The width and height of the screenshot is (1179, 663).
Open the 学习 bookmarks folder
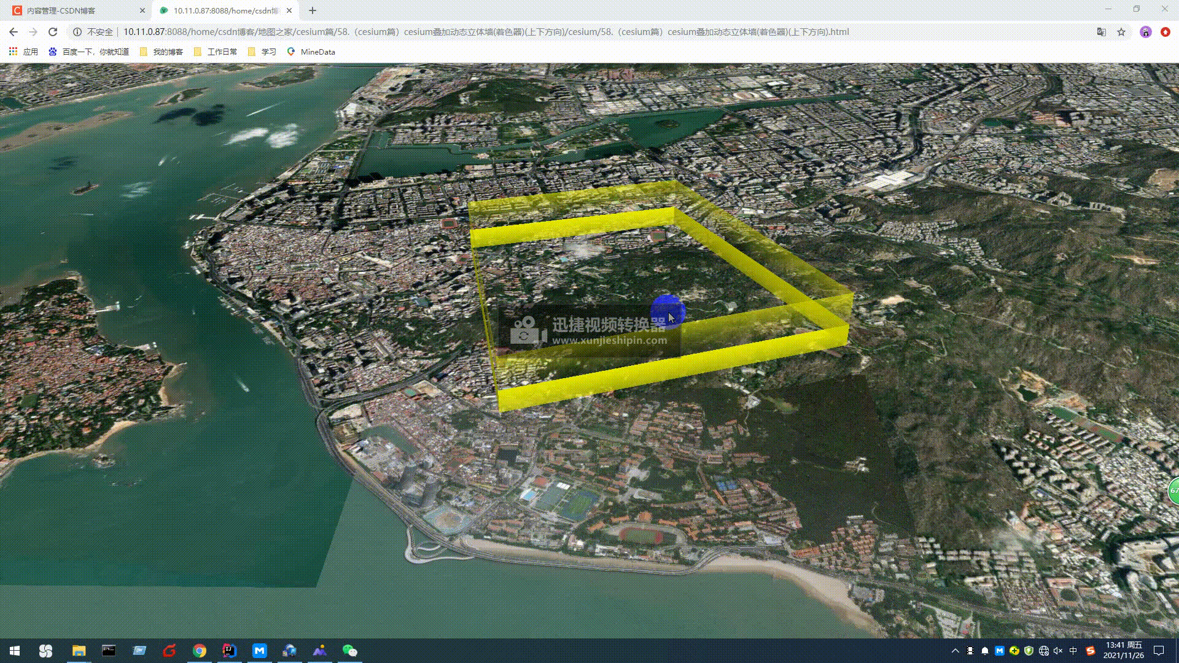262,52
